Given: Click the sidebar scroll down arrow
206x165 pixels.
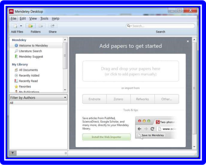Looking at the screenshot, I should coord(65,90).
